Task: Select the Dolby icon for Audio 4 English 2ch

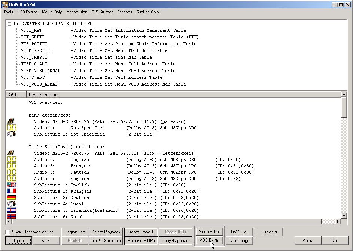Action: pyautogui.click(x=12, y=179)
